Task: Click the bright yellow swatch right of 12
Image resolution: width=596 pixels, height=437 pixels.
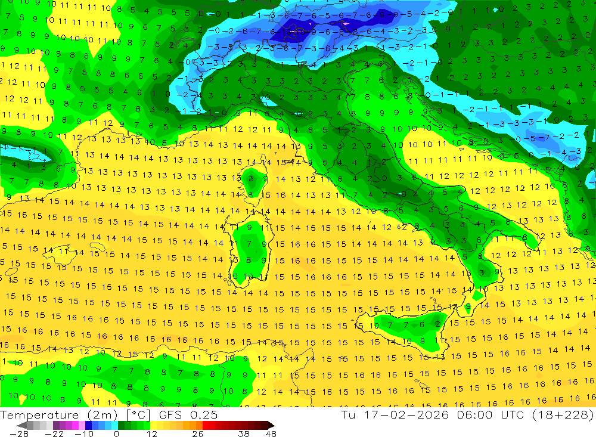Action: pos(154,425)
